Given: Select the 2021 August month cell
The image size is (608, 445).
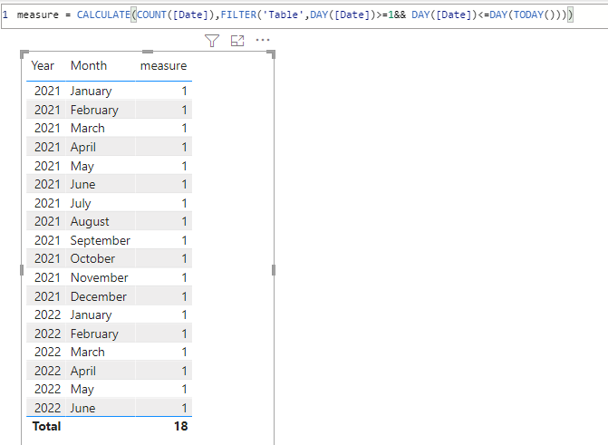Looking at the screenshot, I should pyautogui.click(x=90, y=221).
